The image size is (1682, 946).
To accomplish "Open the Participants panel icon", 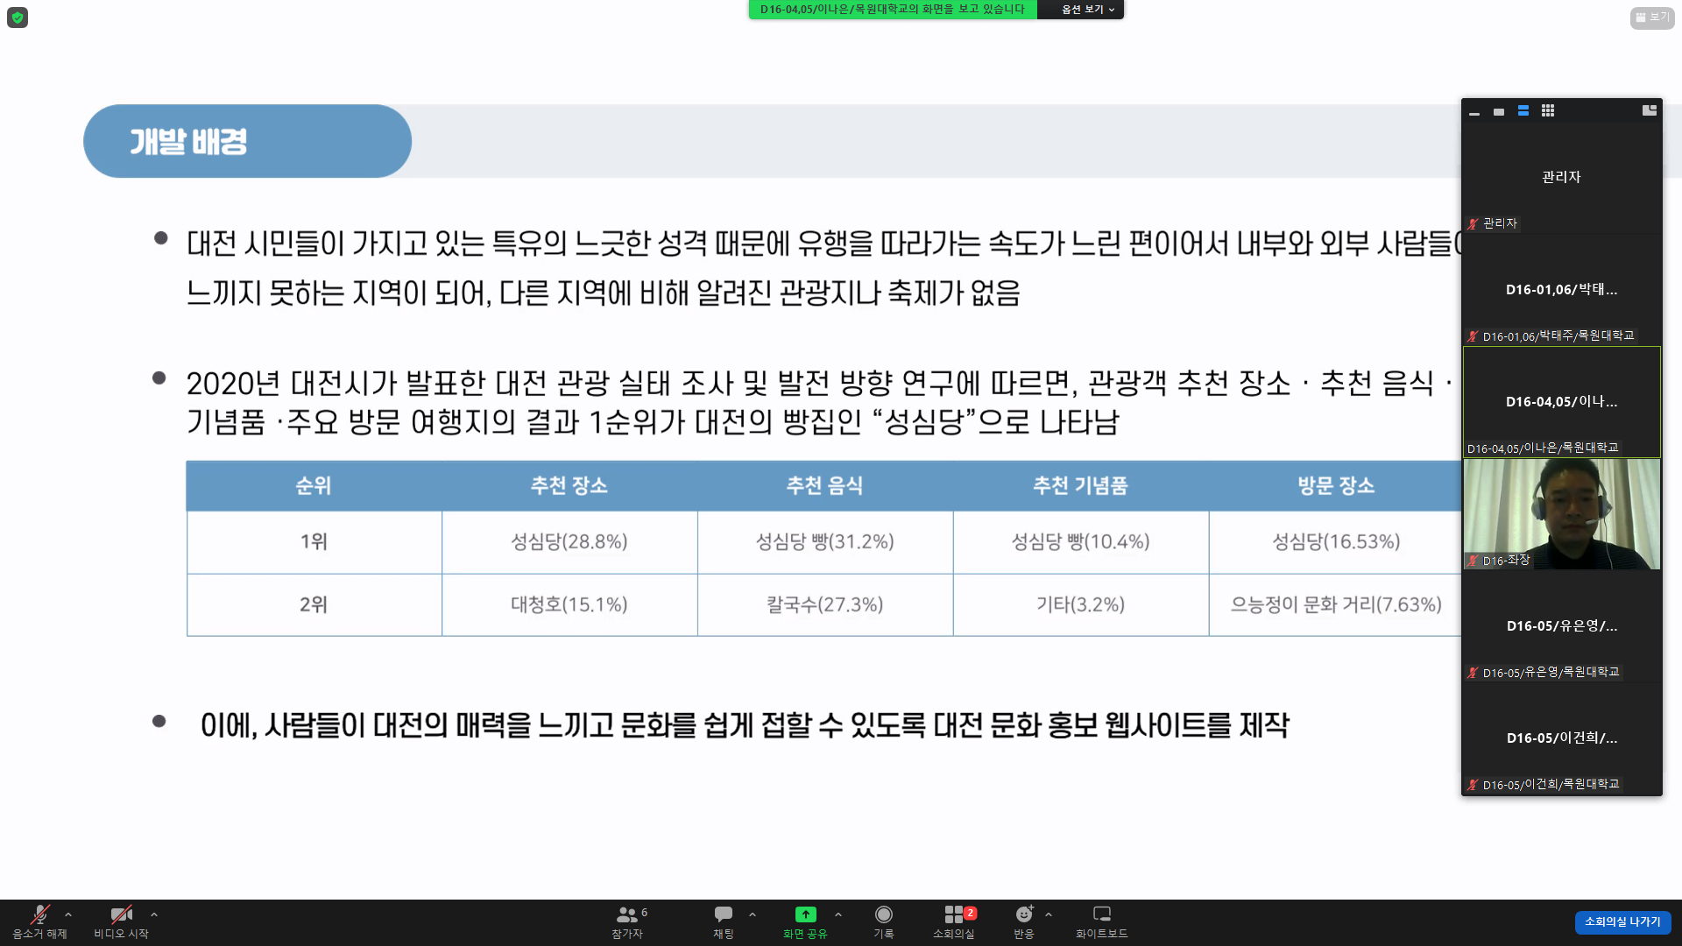I will click(x=627, y=915).
